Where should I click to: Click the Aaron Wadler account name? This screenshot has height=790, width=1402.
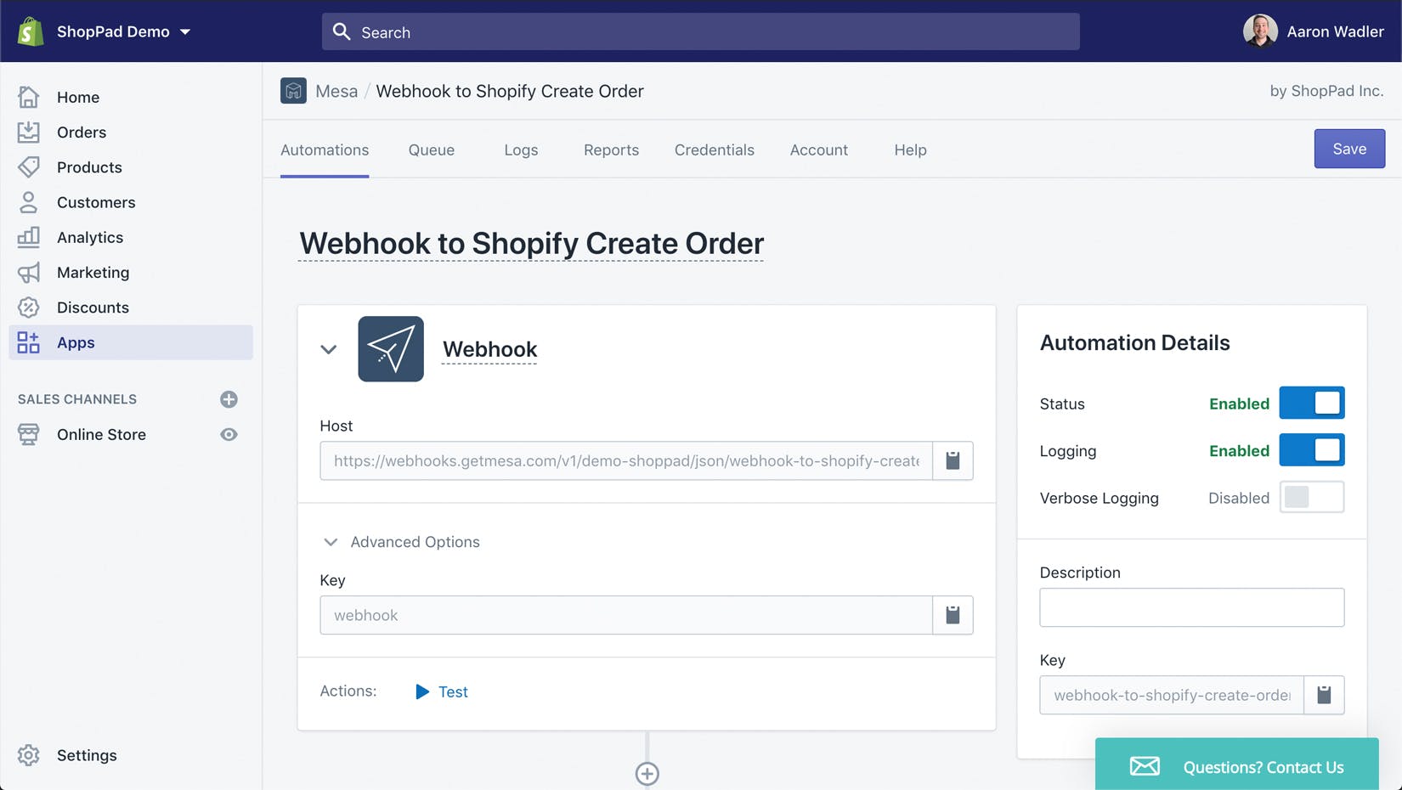click(1335, 31)
